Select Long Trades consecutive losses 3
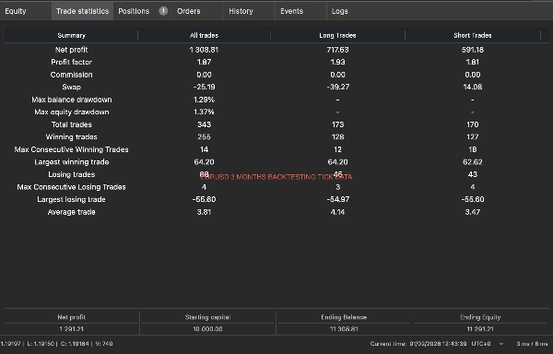This screenshot has width=553, height=354. 337,187
